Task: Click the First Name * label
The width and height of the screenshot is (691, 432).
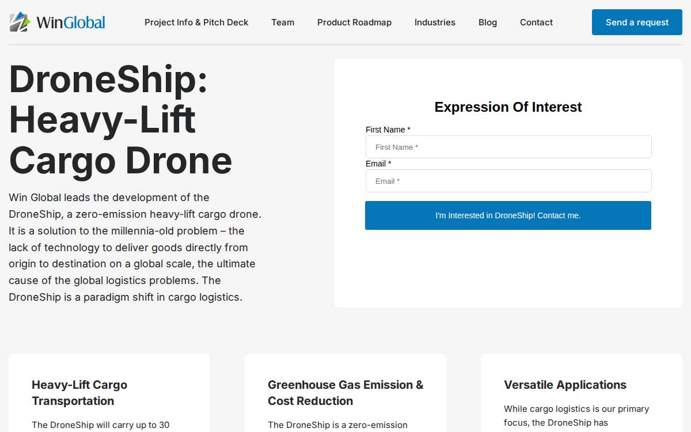Action: click(x=388, y=130)
